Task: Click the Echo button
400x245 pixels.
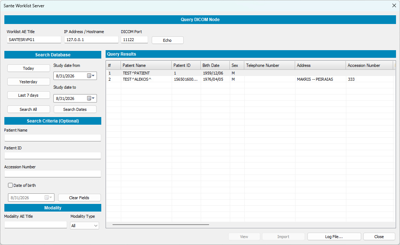Action: 168,40
